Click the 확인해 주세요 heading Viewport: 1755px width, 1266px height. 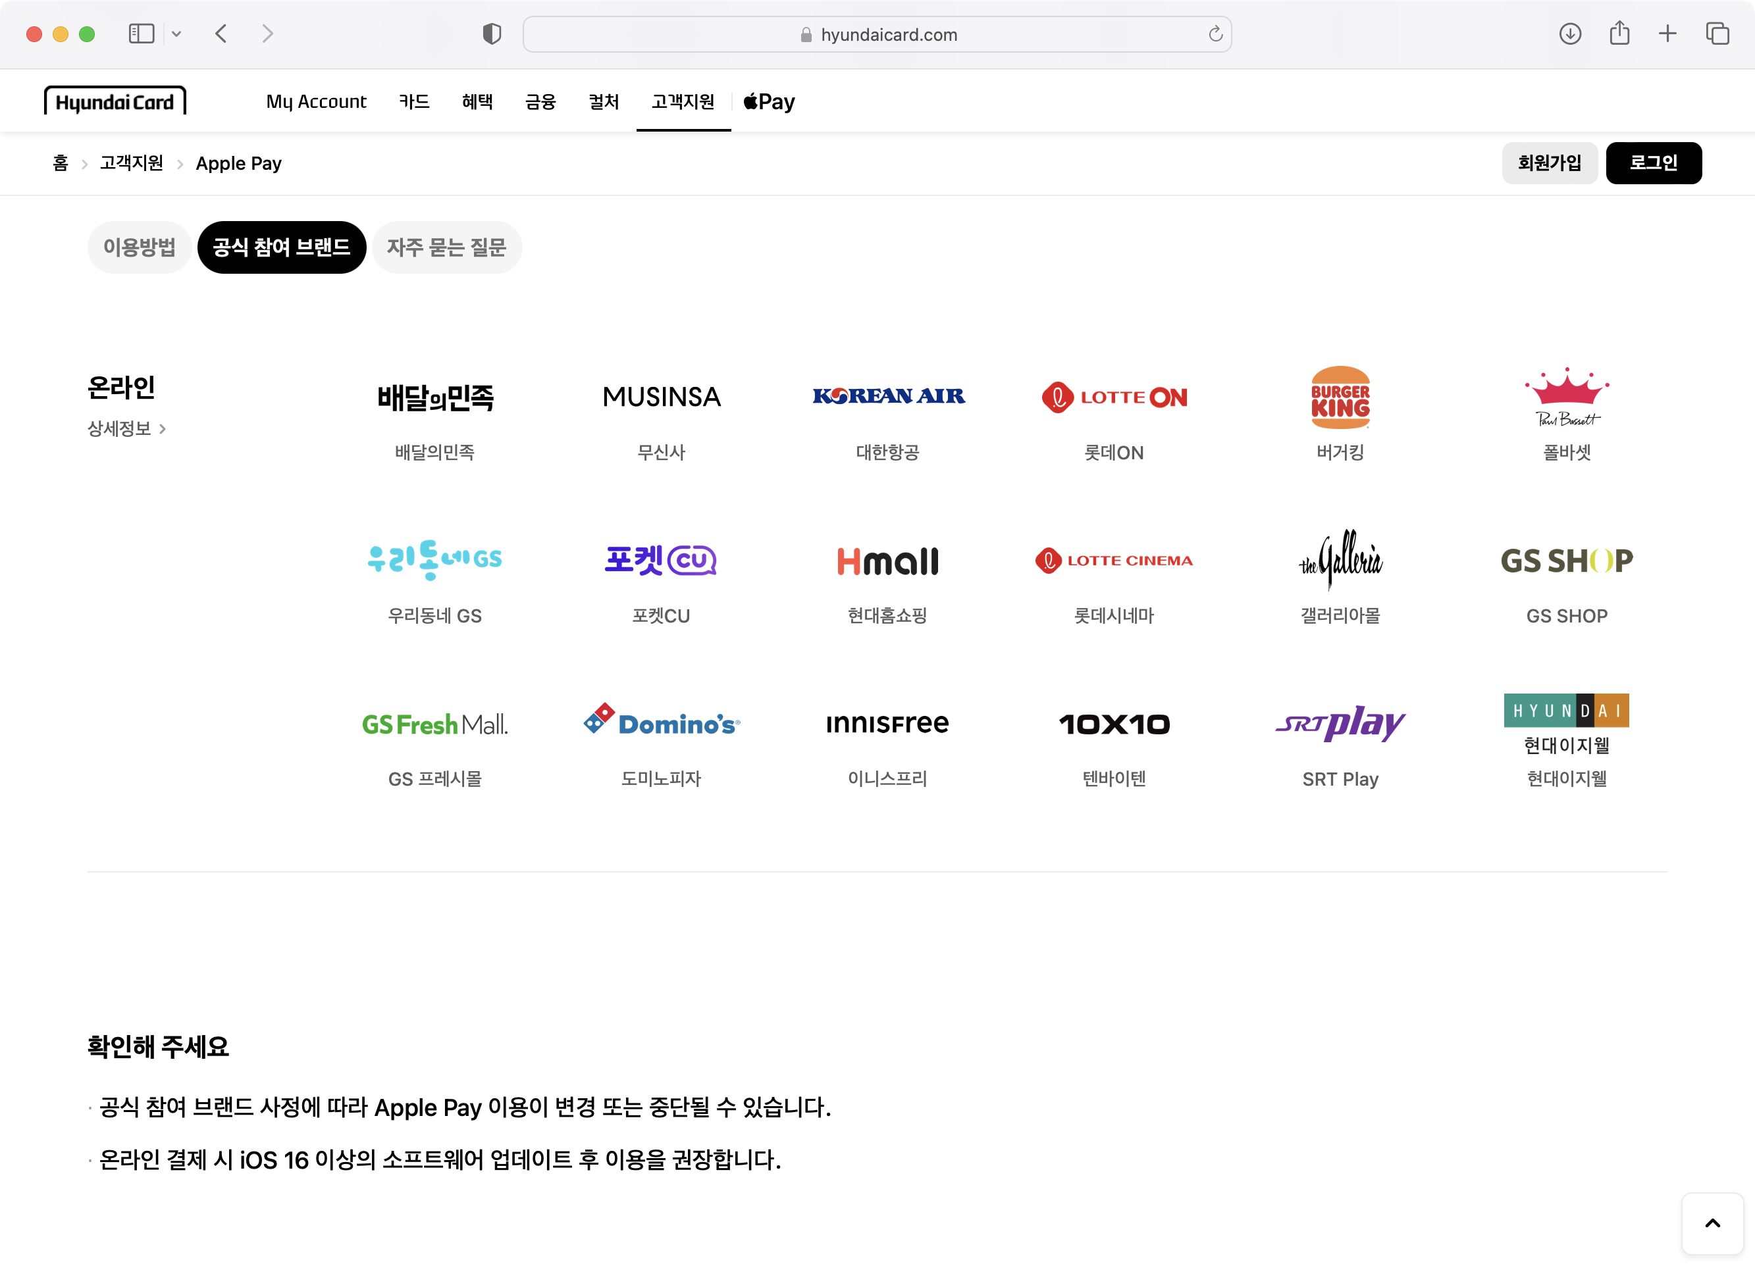pos(158,1047)
